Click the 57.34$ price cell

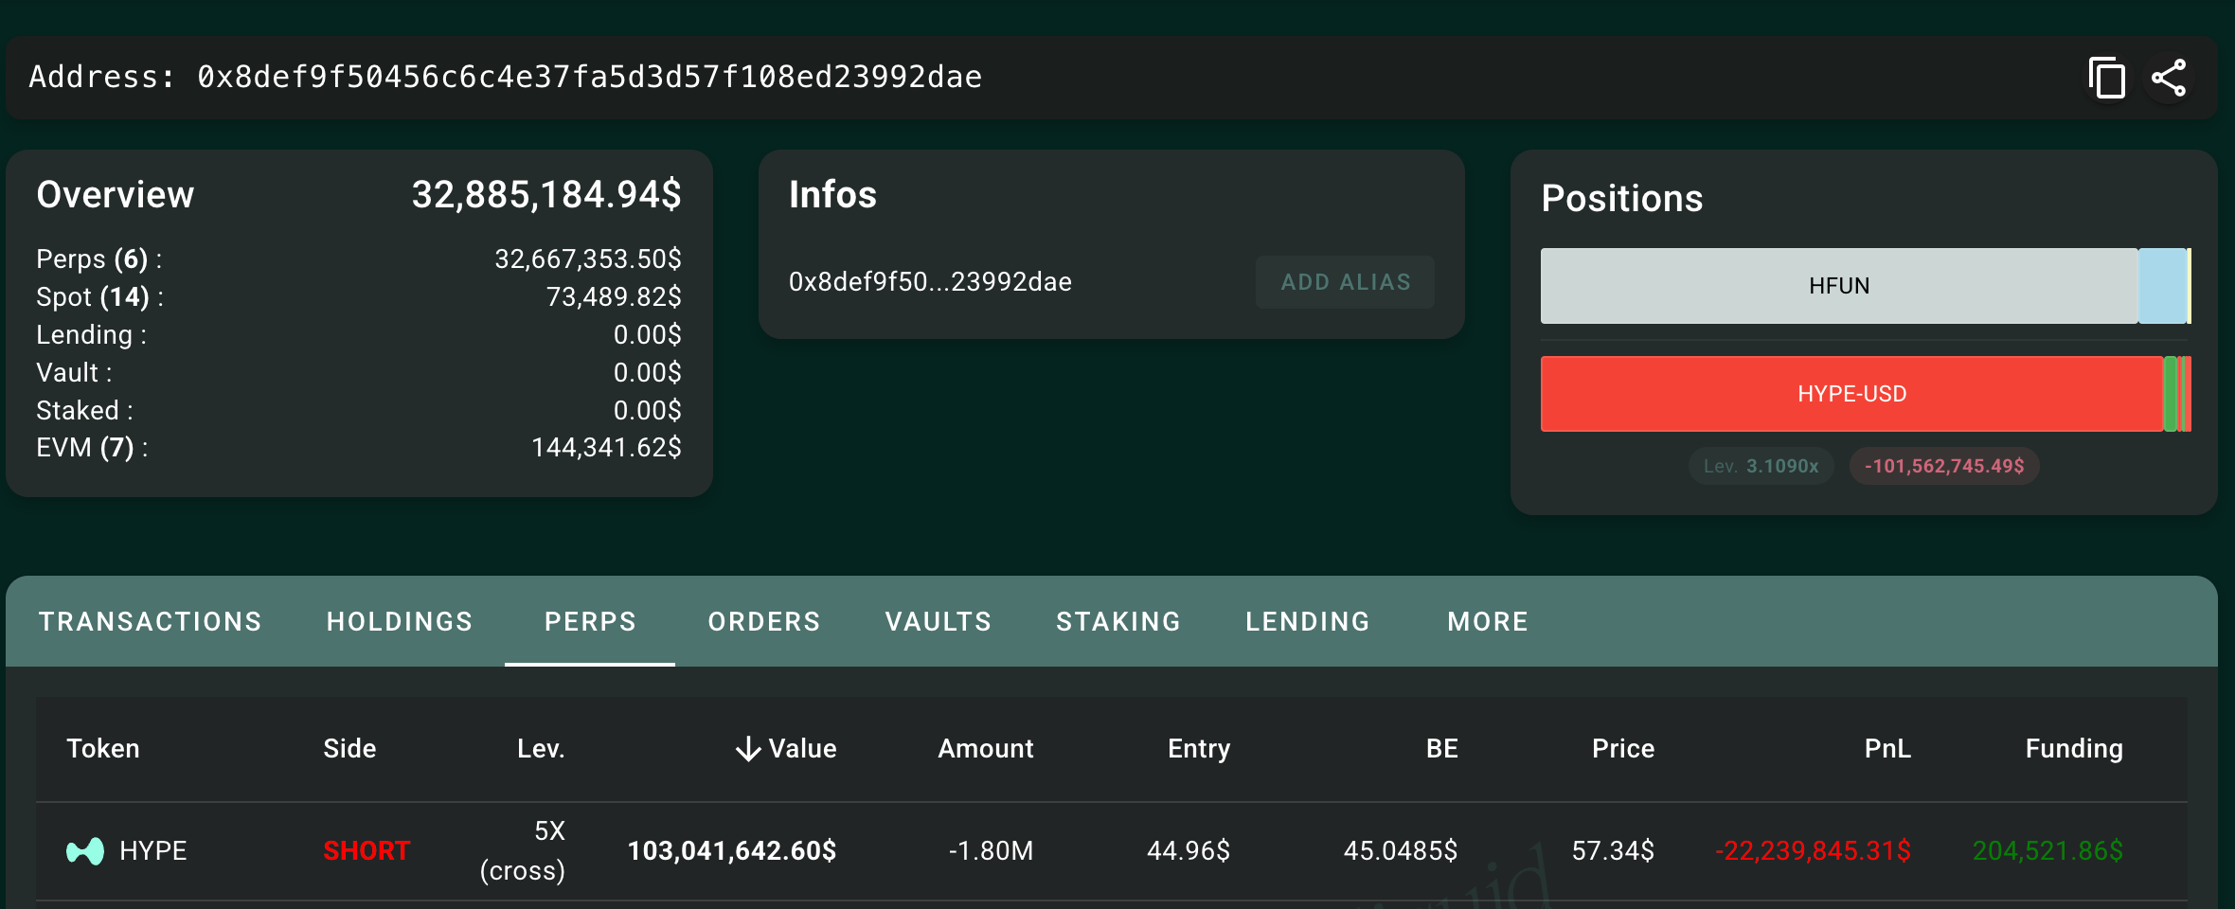pos(1613,851)
